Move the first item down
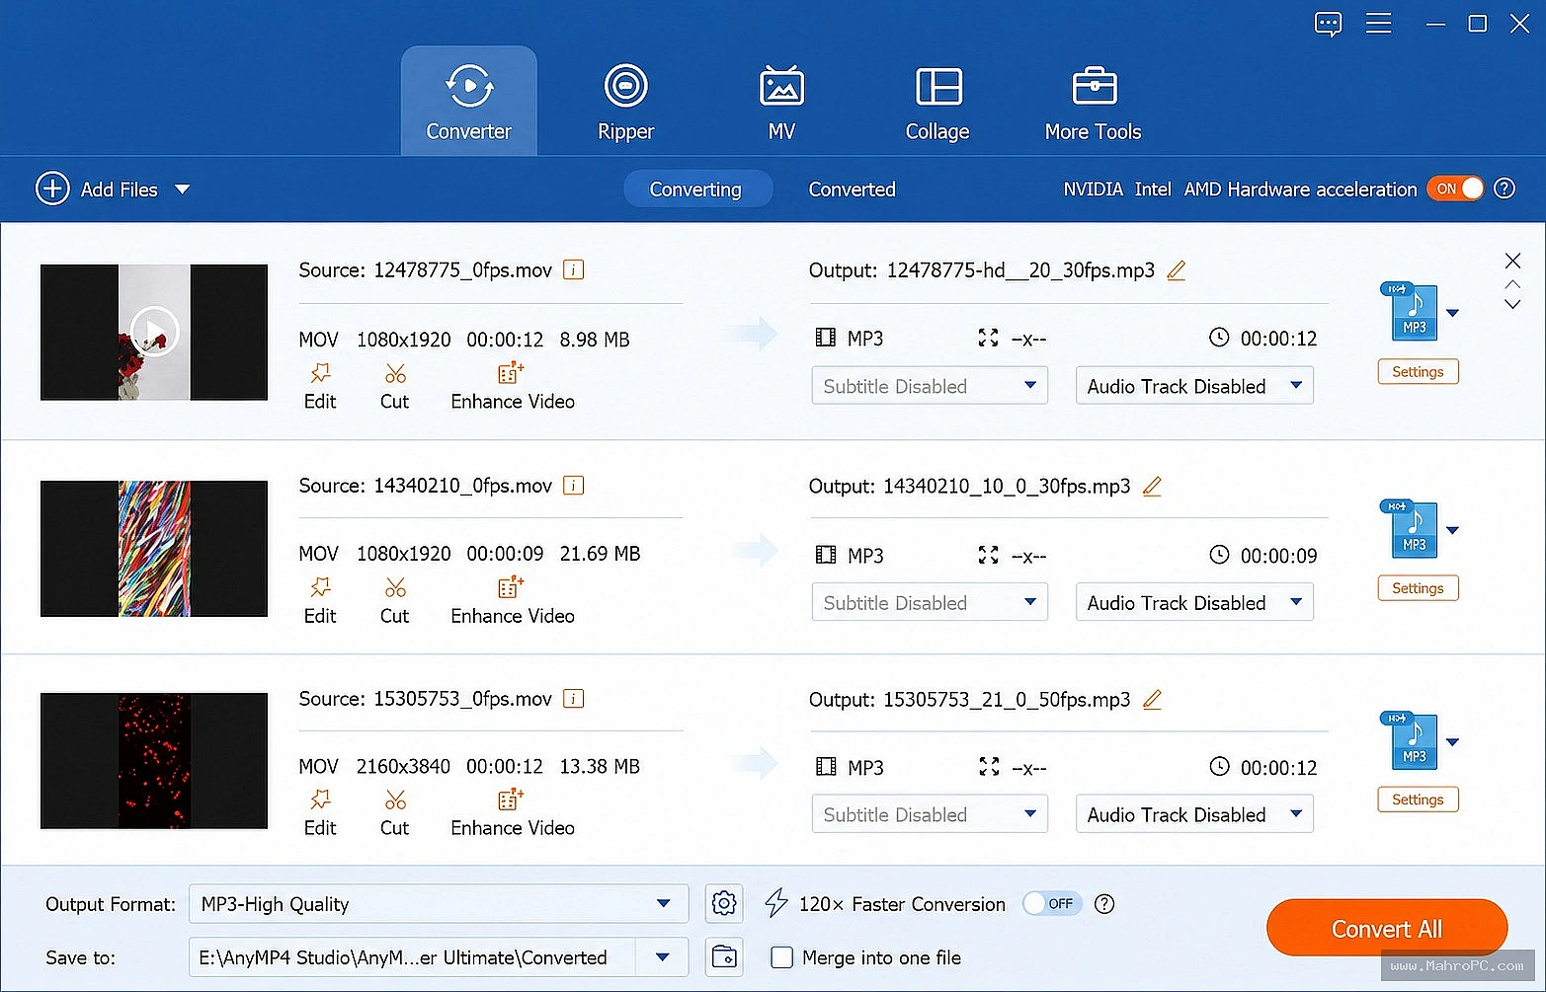 (x=1512, y=304)
